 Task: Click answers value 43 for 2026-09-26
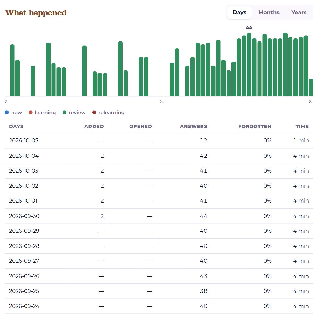pyautogui.click(x=203, y=276)
